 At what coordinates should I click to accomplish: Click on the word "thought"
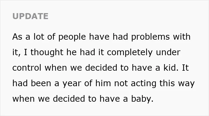coord(47,52)
